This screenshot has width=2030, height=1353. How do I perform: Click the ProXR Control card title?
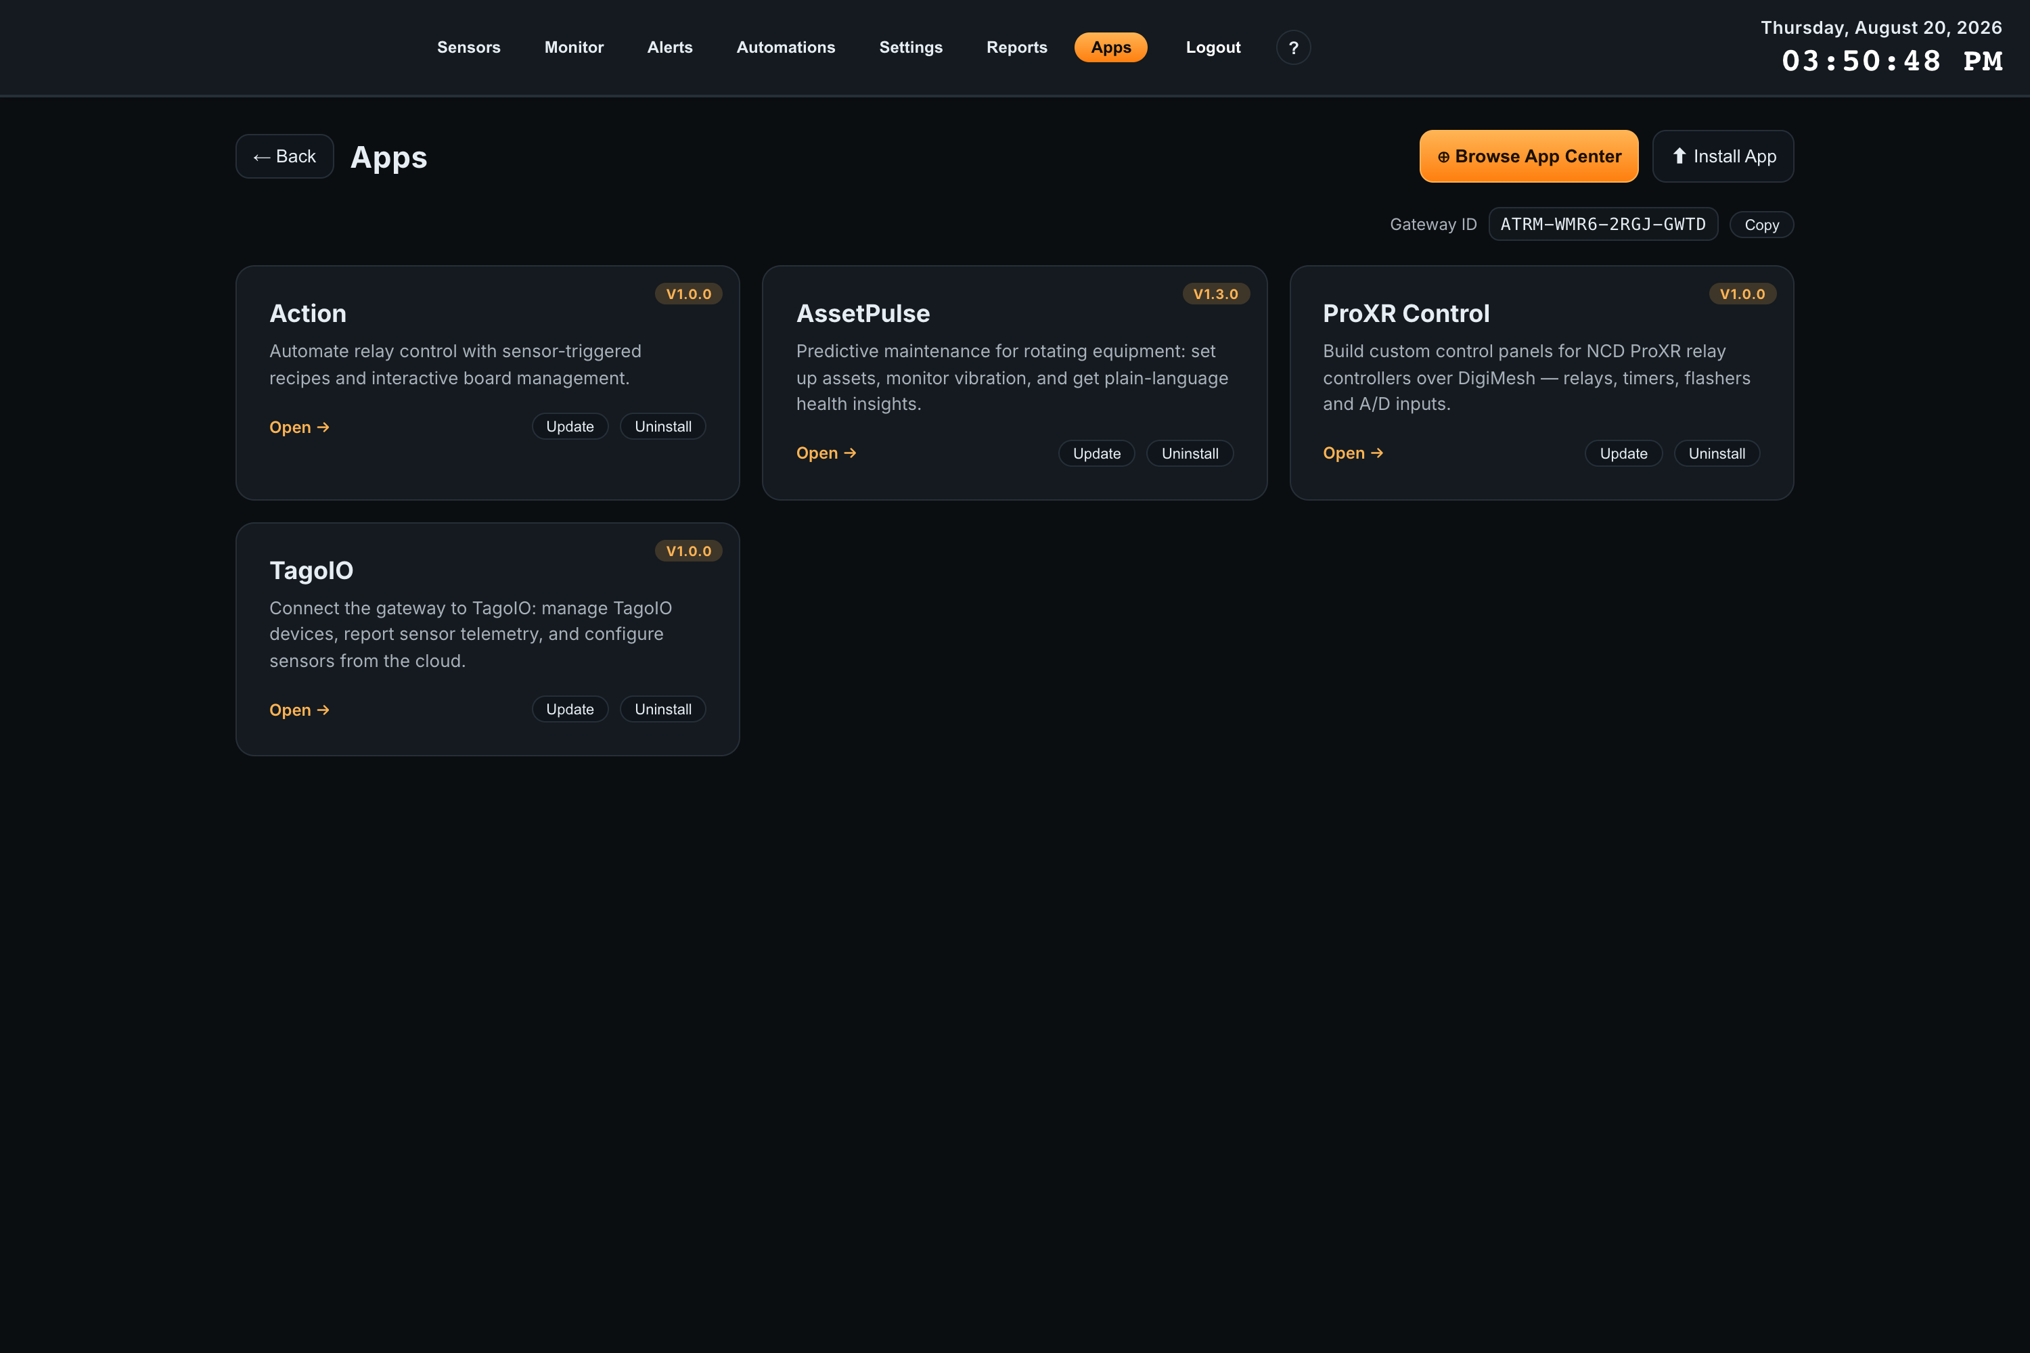(1406, 313)
